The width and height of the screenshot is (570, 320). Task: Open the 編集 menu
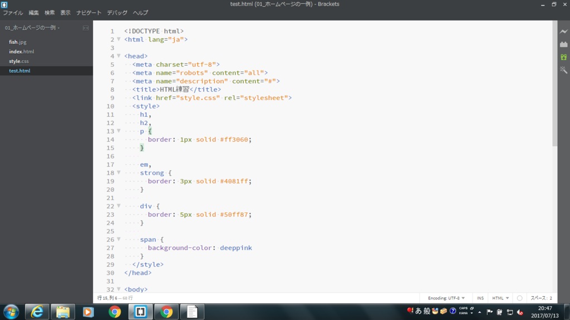[x=34, y=13]
